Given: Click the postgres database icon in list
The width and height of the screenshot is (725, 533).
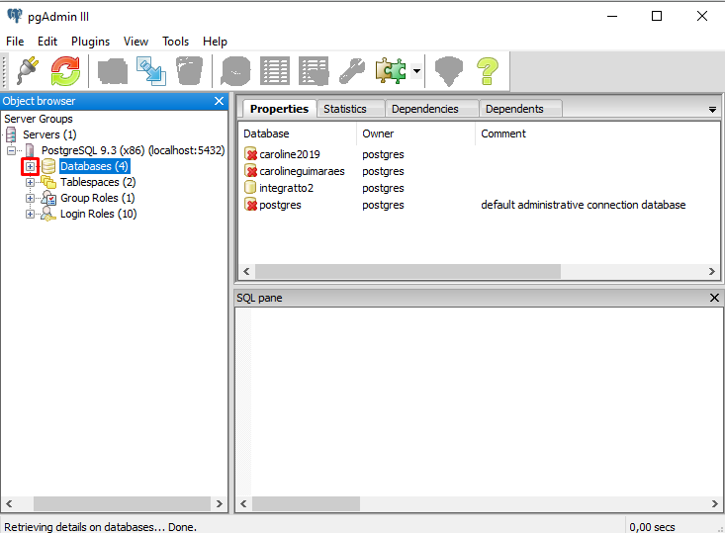Looking at the screenshot, I should tap(250, 205).
